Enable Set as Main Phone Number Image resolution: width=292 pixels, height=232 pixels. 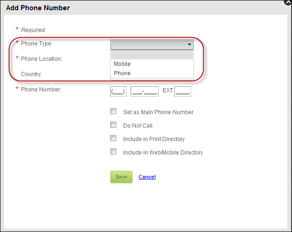point(113,112)
